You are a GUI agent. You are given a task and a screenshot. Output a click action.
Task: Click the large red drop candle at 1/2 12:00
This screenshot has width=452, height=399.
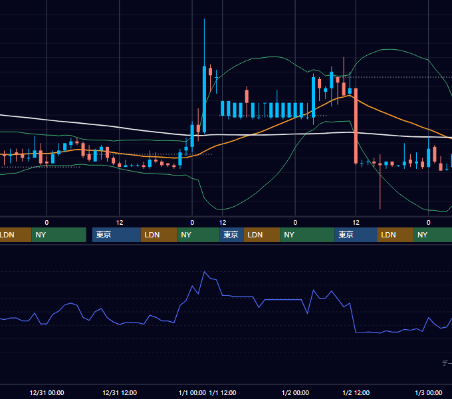356,126
